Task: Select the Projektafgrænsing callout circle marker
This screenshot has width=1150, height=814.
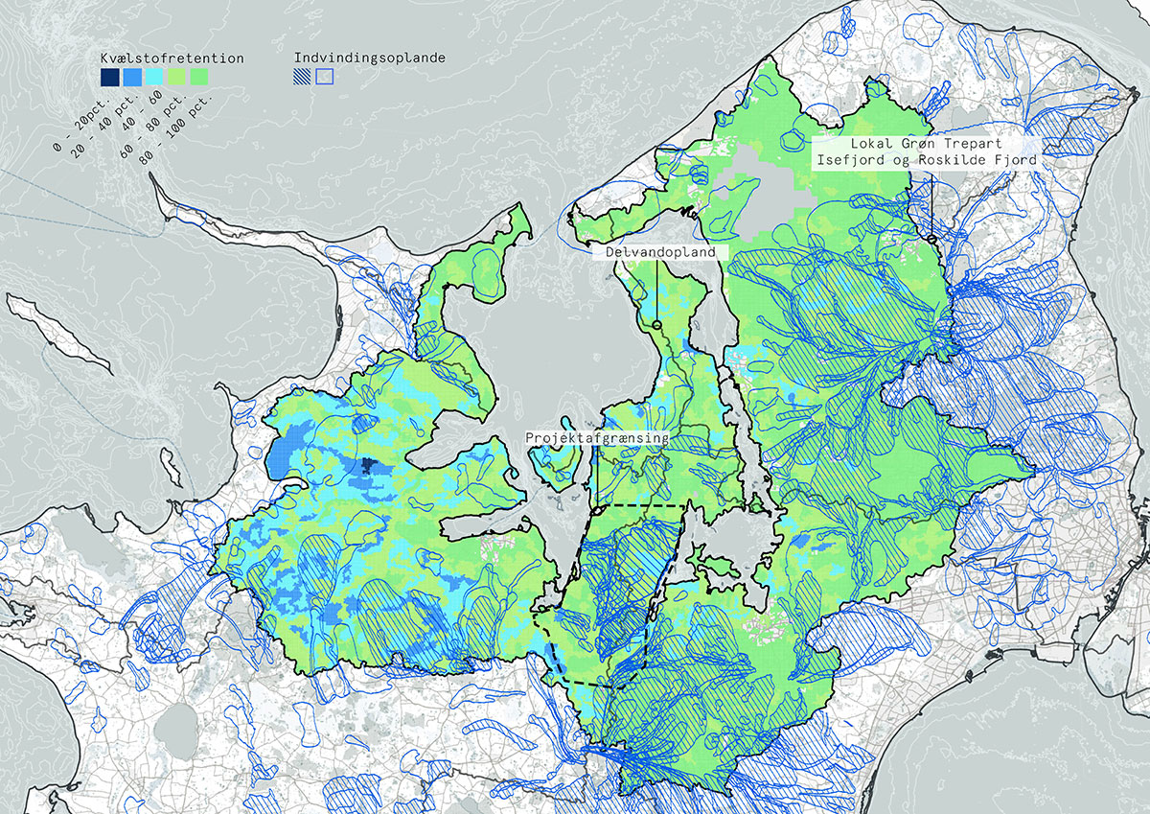Action: click(596, 512)
